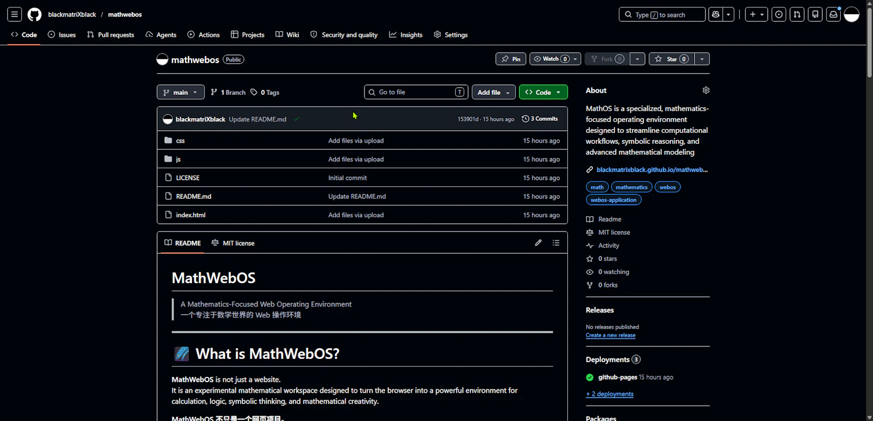
Task: Open the README.md file
Action: pyautogui.click(x=194, y=197)
